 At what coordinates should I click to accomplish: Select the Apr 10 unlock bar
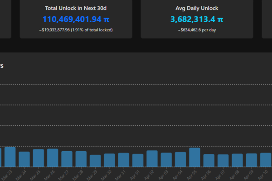[x=266, y=160]
